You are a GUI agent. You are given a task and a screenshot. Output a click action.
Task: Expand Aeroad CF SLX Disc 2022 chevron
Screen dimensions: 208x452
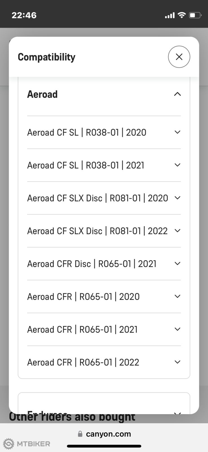[x=177, y=231]
